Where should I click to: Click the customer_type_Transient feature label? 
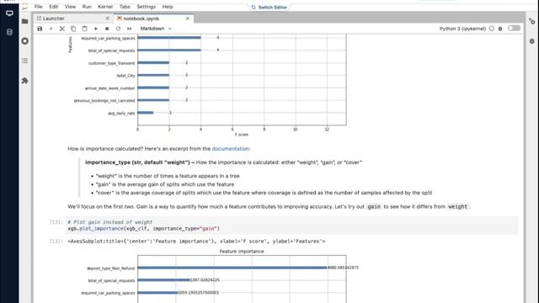click(x=112, y=63)
